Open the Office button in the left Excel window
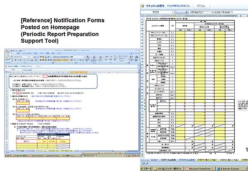This screenshot has width=248, height=171. pos(7,52)
